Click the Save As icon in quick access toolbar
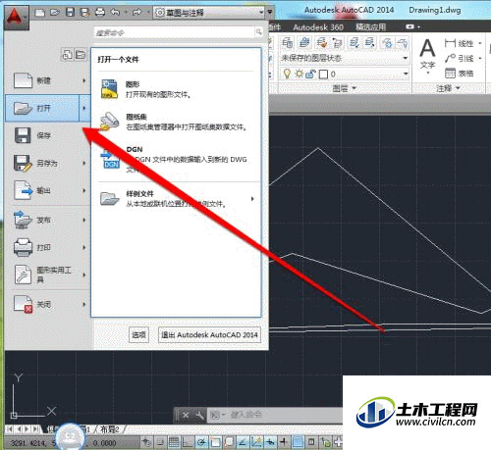491x450 pixels. (x=85, y=13)
